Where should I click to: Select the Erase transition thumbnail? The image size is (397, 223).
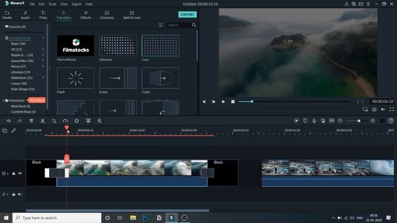pos(118,78)
